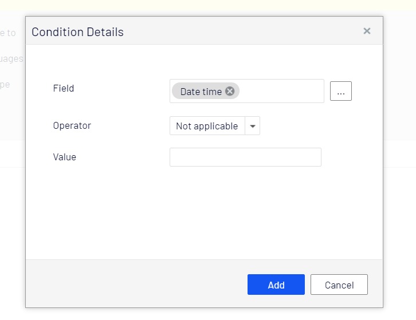Click the Condition Details title text
The image size is (416, 320).
77,32
